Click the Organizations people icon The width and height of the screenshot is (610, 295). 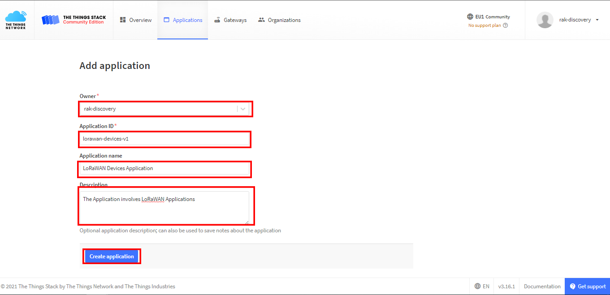point(262,20)
